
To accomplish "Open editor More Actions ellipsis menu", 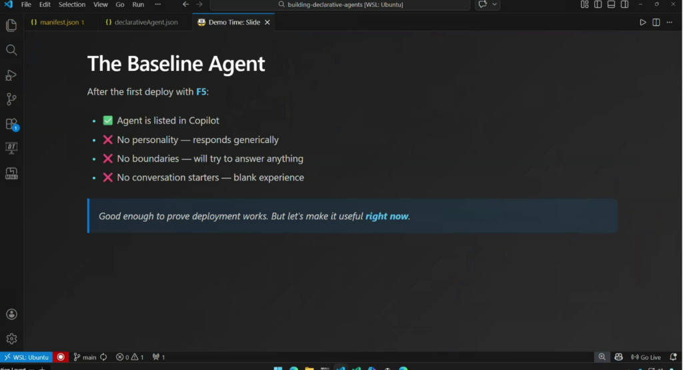I will 670,22.
